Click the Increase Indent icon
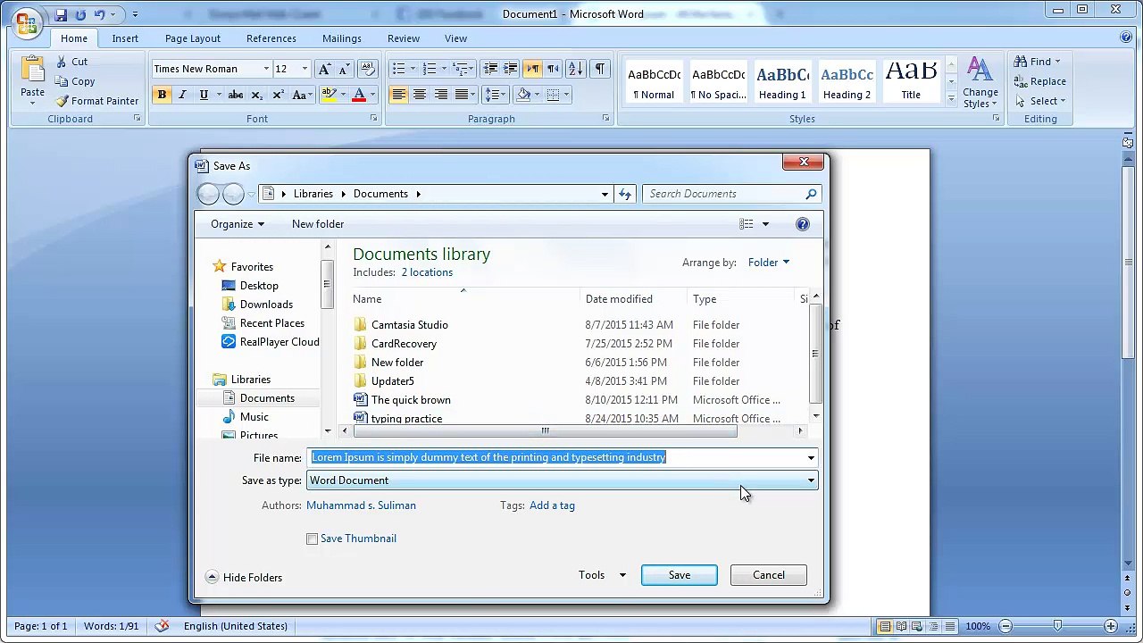The image size is (1143, 643). (x=510, y=69)
